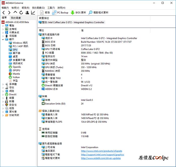Collapse the 顯示 tree node
Viewport: 176px width, 167px height.
pyautogui.click(x=3, y=39)
